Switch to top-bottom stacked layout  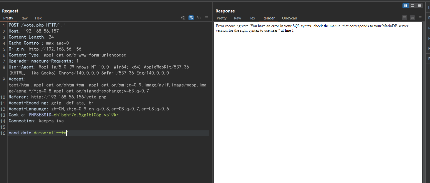click(412, 5)
